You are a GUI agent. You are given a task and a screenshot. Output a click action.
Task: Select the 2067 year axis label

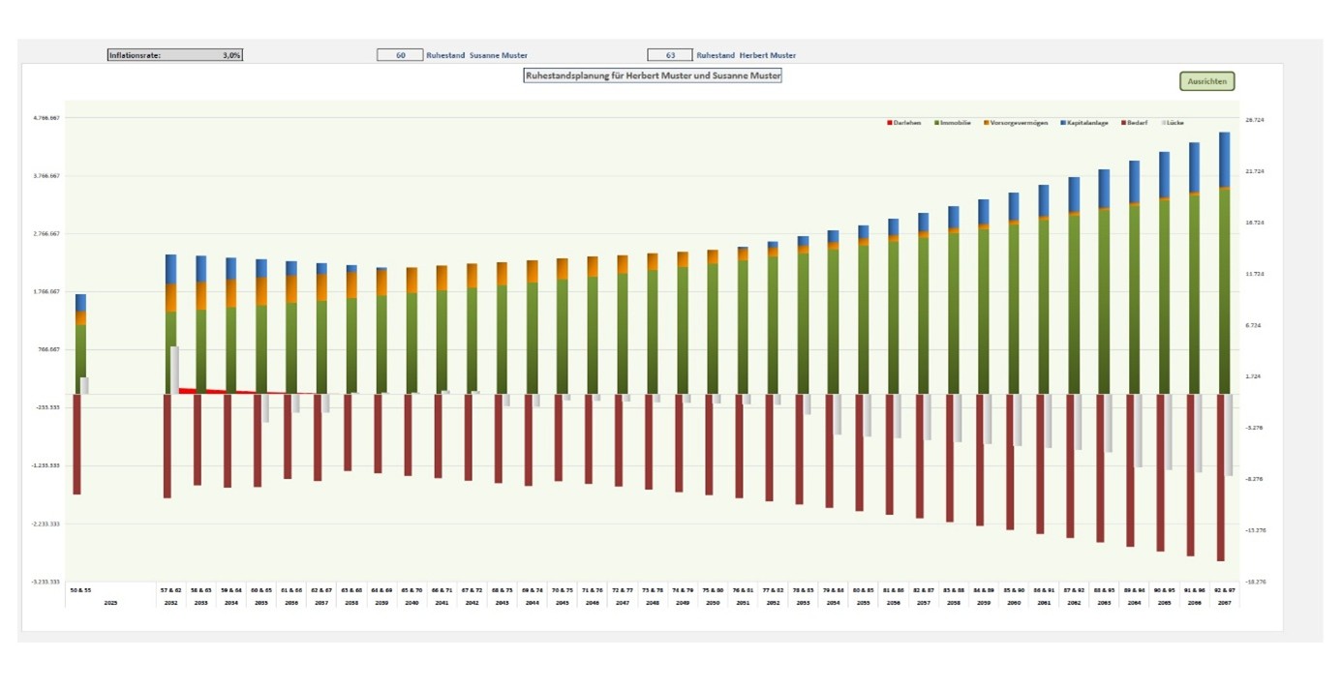click(x=1224, y=603)
